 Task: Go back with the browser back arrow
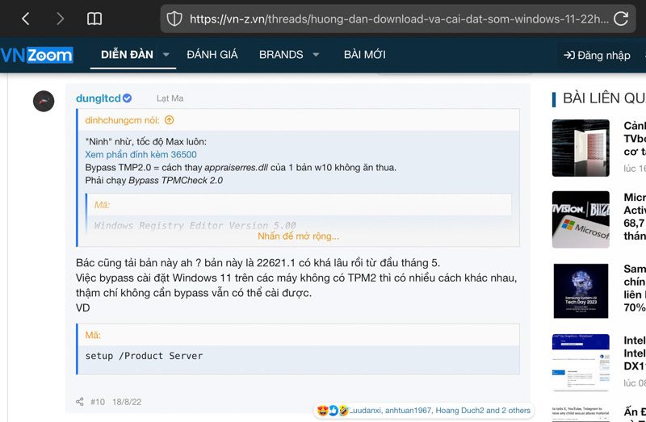26,19
